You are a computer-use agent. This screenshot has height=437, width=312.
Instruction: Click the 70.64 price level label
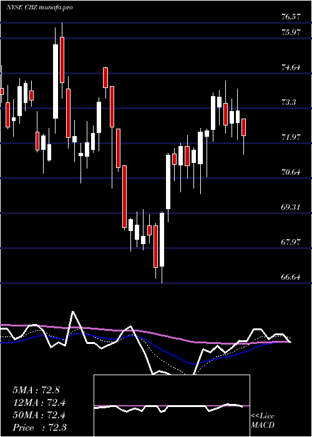(291, 172)
